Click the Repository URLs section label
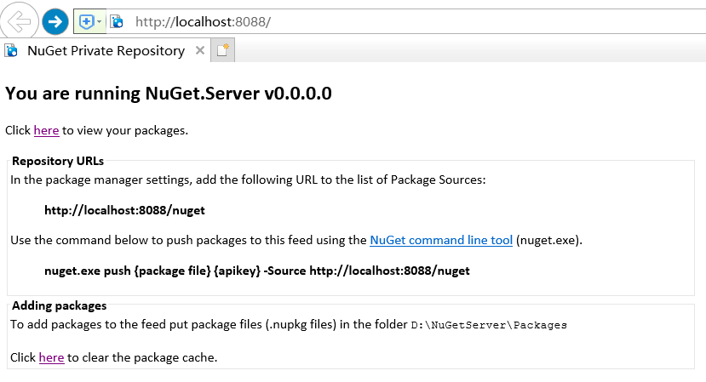Screen dimensions: 706x382 click(x=58, y=161)
